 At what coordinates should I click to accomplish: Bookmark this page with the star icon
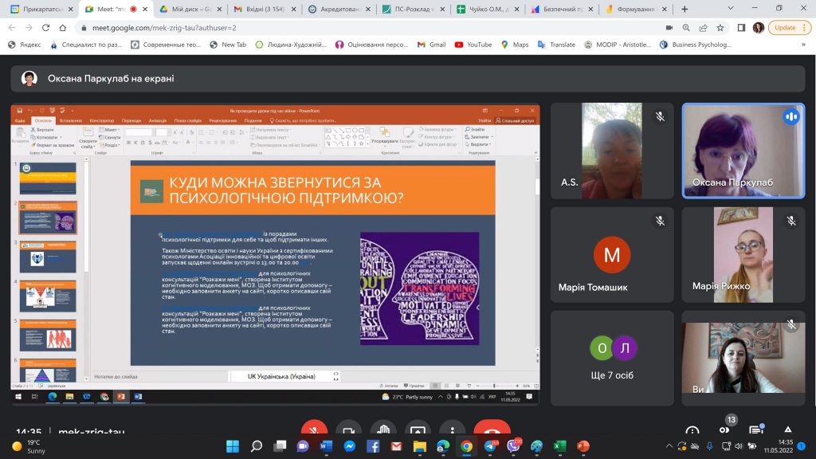[x=720, y=27]
